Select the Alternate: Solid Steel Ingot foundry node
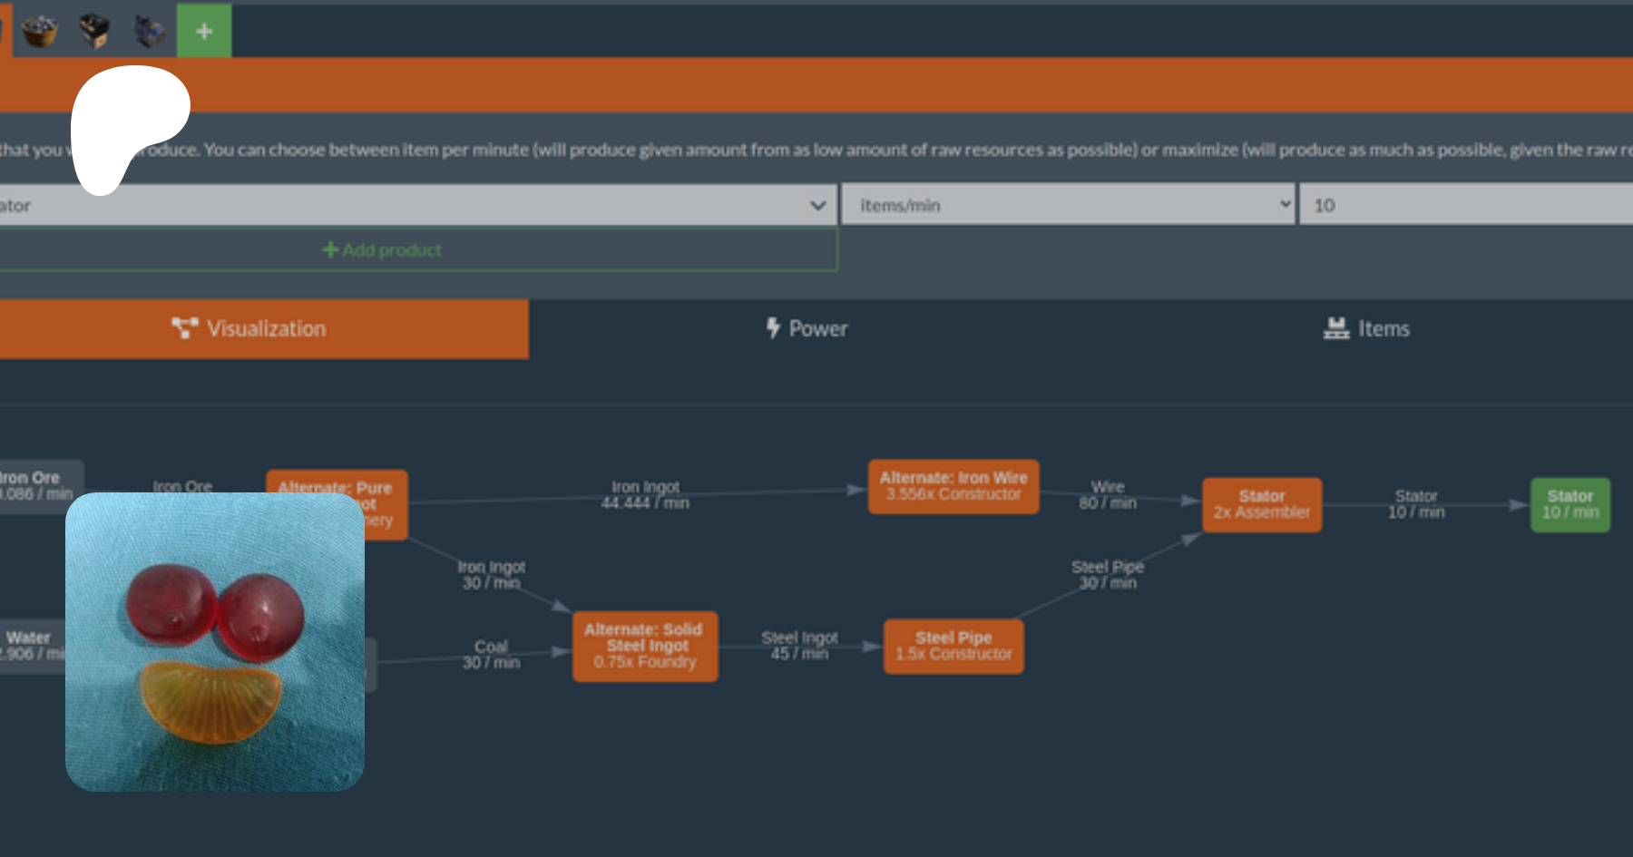The width and height of the screenshot is (1633, 857). click(644, 646)
